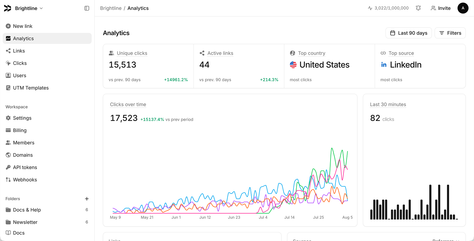Click the Invite button
The width and height of the screenshot is (474, 241).
pyautogui.click(x=441, y=8)
